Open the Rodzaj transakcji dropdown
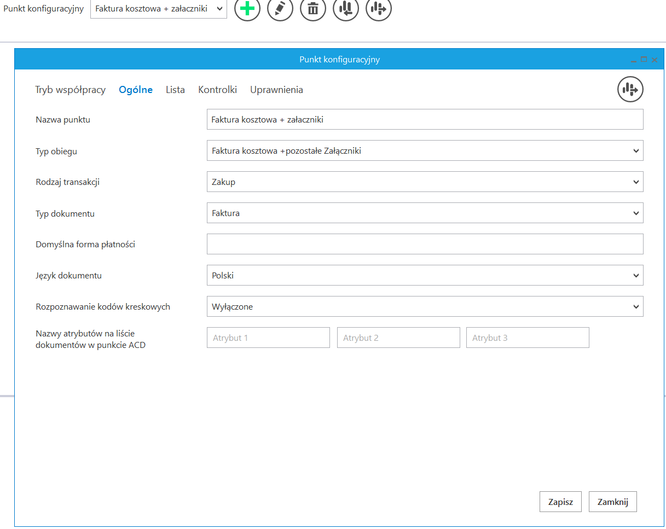This screenshot has width=666, height=529. pyautogui.click(x=425, y=182)
